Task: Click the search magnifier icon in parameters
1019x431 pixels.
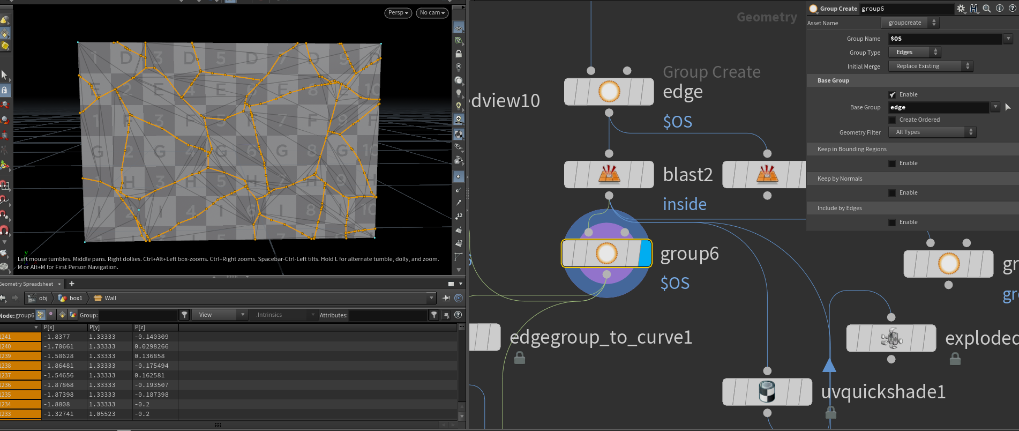Action: [x=986, y=9]
